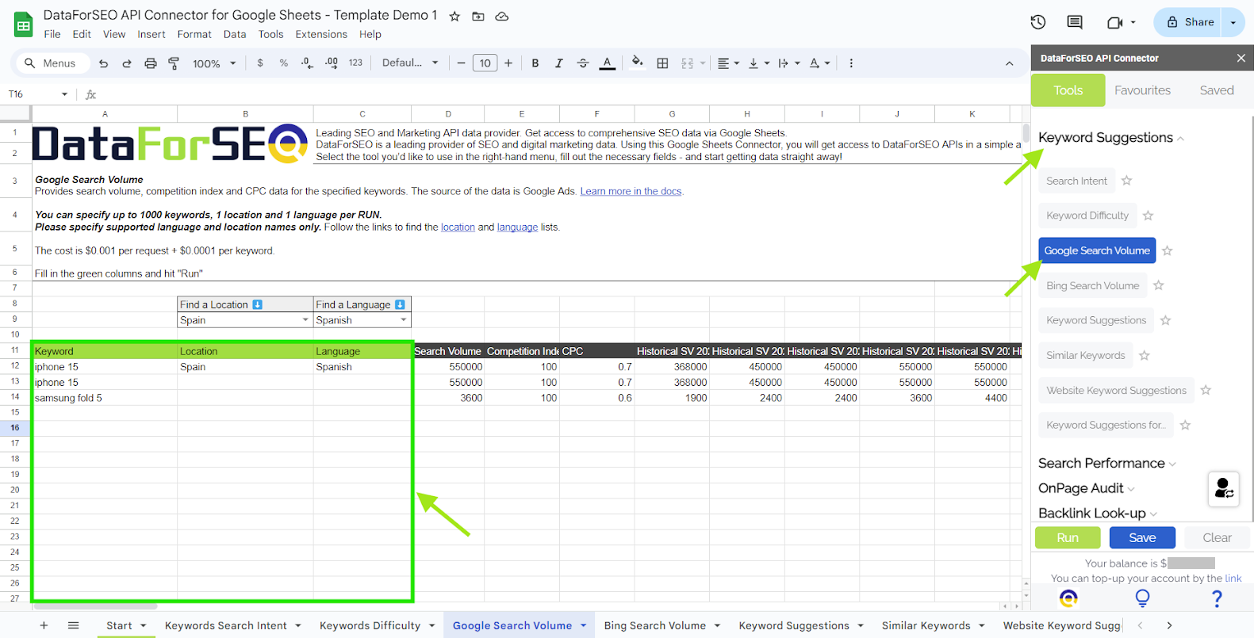This screenshot has height=638, width=1254.
Task: Format as percent
Action: click(x=283, y=63)
